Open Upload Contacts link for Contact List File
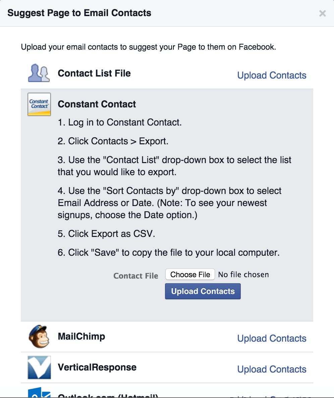334x398 pixels. (x=272, y=76)
